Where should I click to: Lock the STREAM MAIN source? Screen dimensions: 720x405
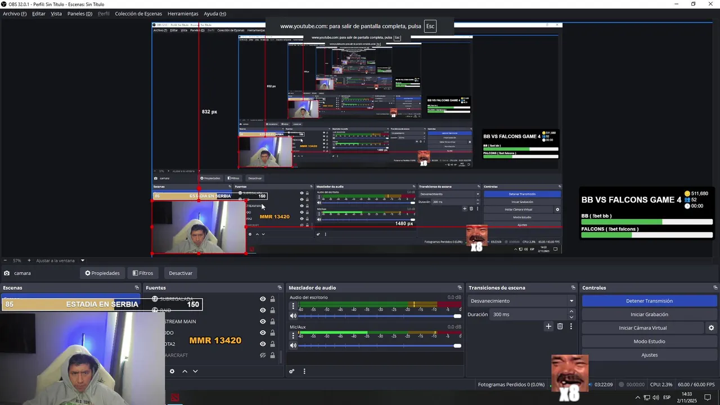click(x=272, y=322)
